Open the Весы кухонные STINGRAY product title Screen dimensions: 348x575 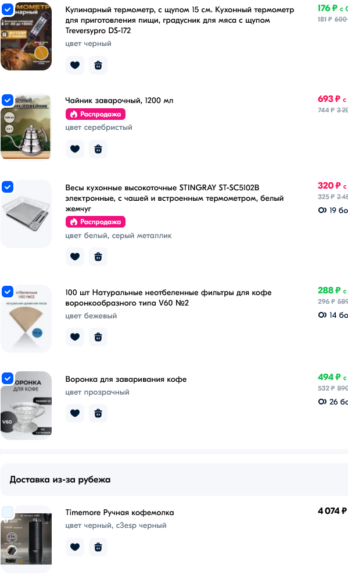(x=174, y=198)
